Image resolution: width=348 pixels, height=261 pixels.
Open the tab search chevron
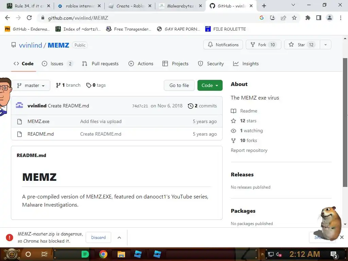coord(293,5)
